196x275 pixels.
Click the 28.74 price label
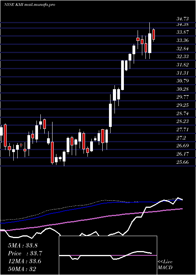(183, 113)
